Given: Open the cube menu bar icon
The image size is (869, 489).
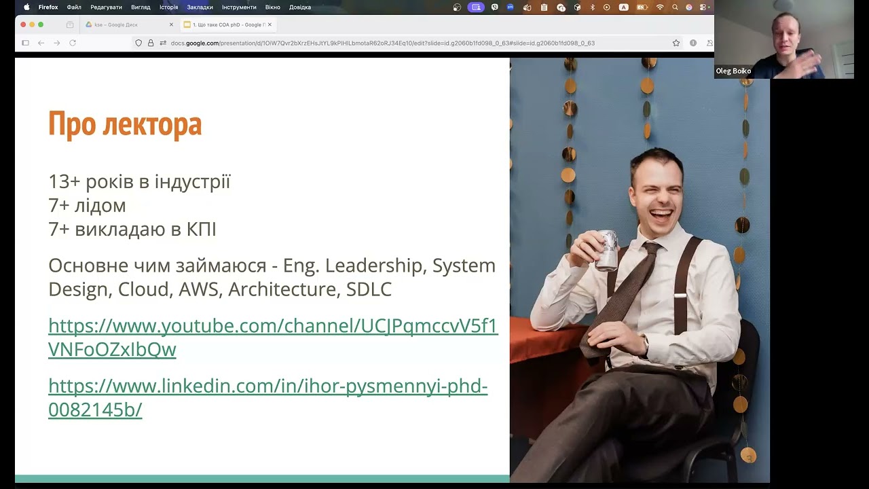Looking at the screenshot, I should click(x=577, y=7).
